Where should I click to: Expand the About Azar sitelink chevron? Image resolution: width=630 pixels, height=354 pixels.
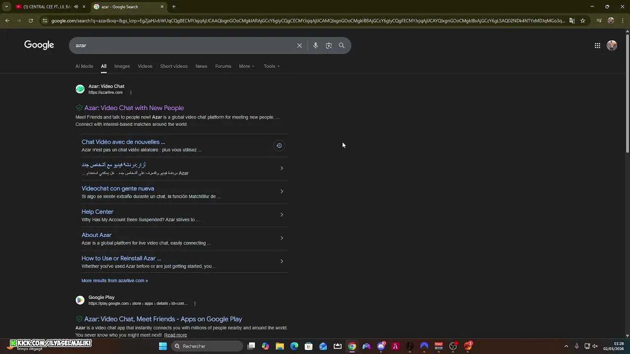point(282,238)
